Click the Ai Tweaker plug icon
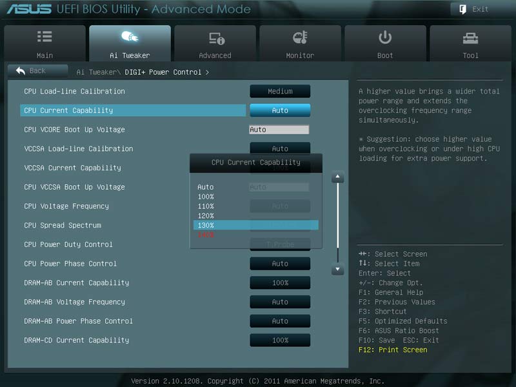 click(130, 36)
